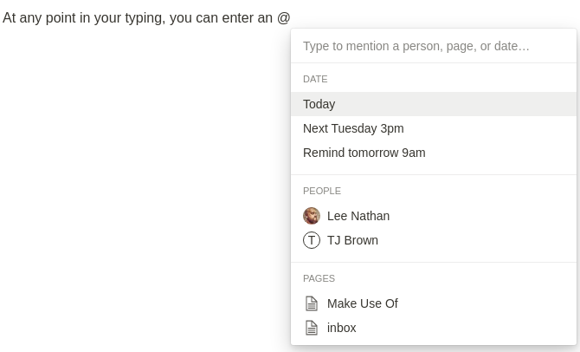Mention TJ Brown by clicking the name
This screenshot has height=352, width=580.
352,240
